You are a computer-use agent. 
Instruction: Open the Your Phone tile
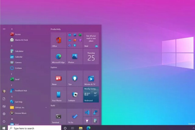coord(58,95)
